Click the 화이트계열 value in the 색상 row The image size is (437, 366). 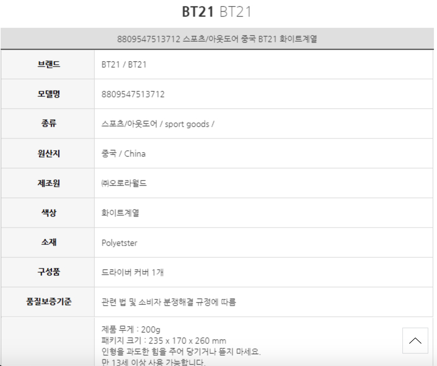click(x=120, y=213)
